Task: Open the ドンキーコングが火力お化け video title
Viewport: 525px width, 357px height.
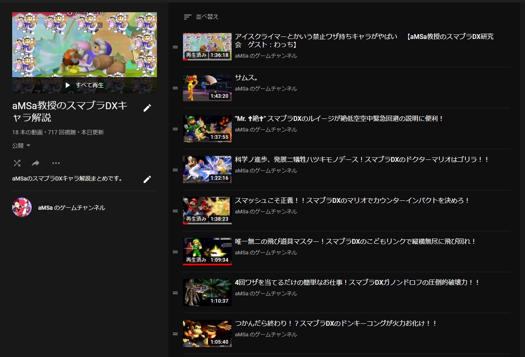Action: (x=336, y=323)
